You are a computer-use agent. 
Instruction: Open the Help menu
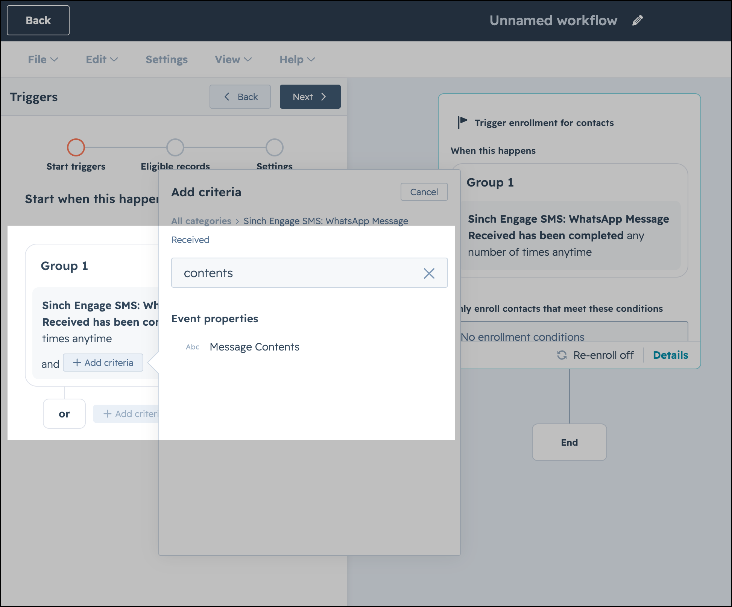pos(297,59)
